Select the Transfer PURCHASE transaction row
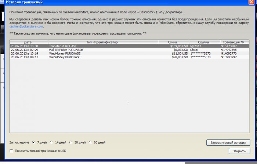 (130, 46)
